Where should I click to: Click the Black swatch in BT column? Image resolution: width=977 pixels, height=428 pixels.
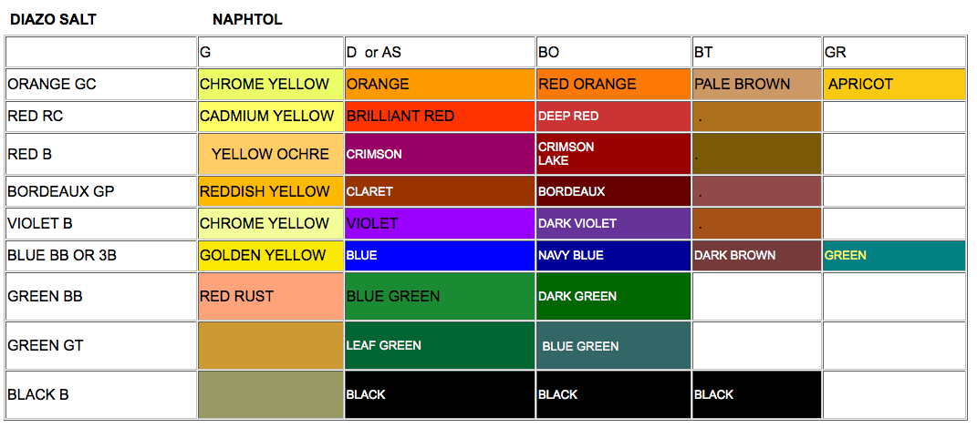point(756,394)
